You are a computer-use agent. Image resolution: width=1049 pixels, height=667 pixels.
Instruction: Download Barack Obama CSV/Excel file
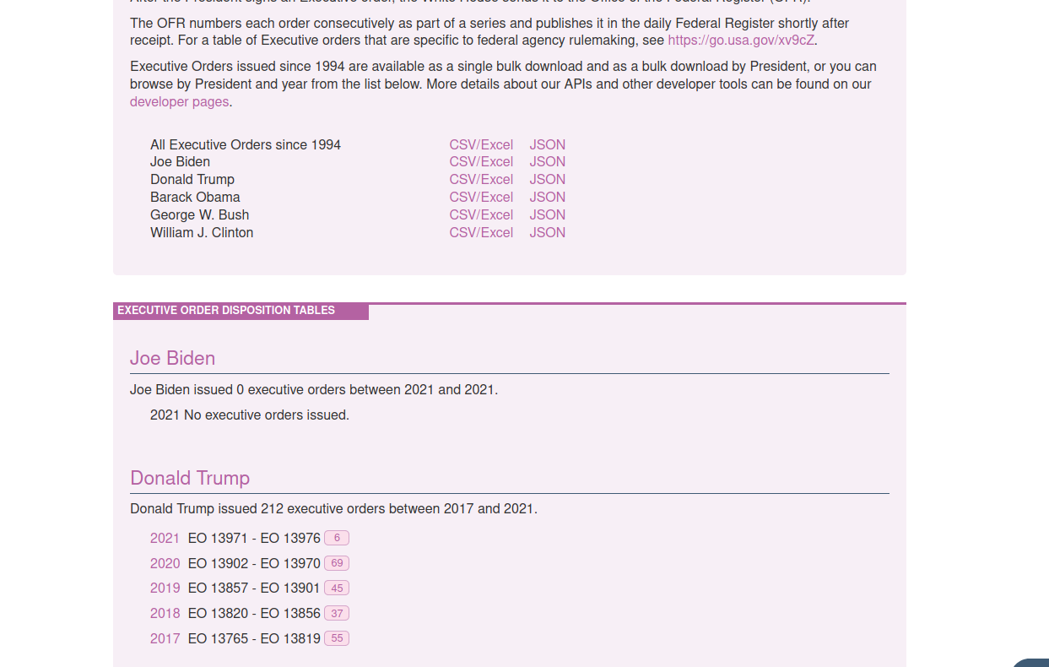click(x=481, y=198)
